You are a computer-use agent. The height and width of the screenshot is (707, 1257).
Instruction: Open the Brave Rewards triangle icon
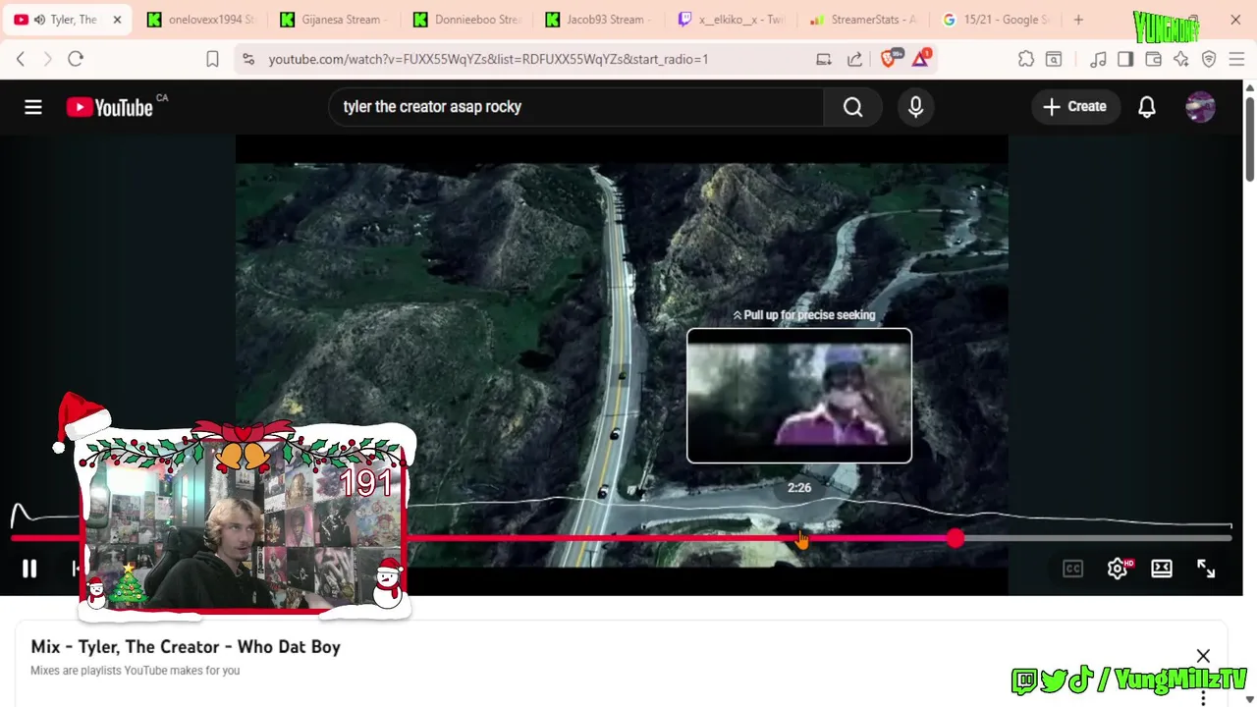(x=921, y=59)
